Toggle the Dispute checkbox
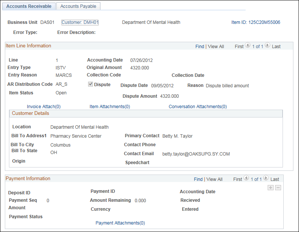299x232 pixels. (90, 84)
